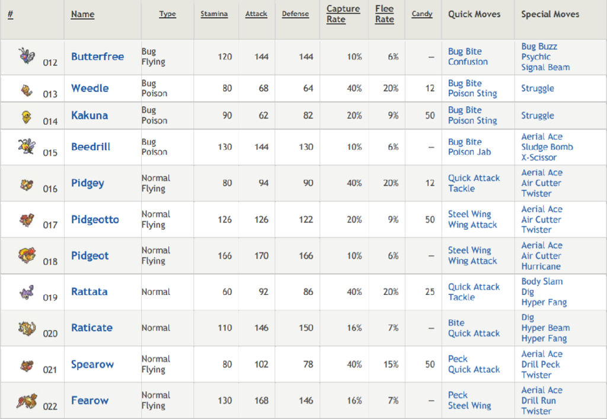Click the Fearow sprite icon

(27, 401)
